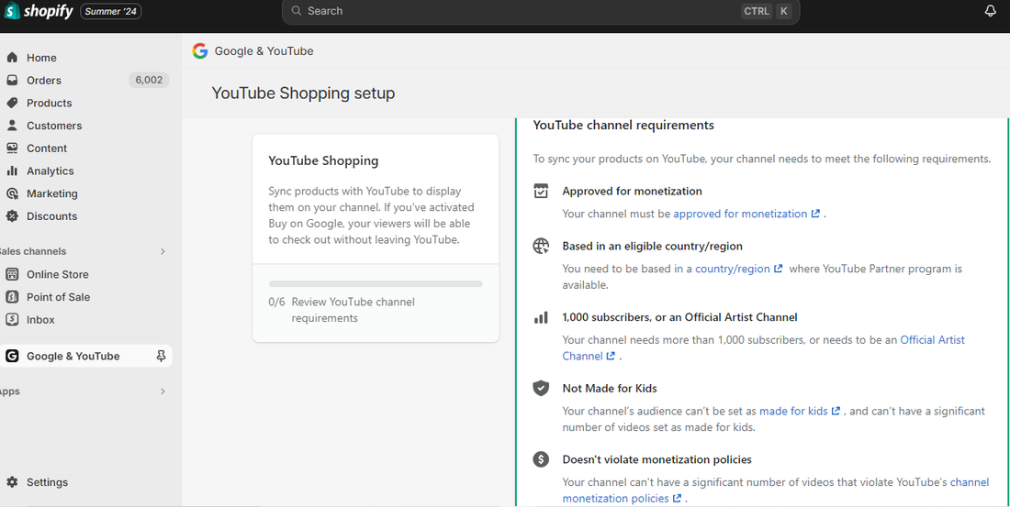Open Orders from the sidebar
Image resolution: width=1010 pixels, height=507 pixels.
pyautogui.click(x=44, y=81)
